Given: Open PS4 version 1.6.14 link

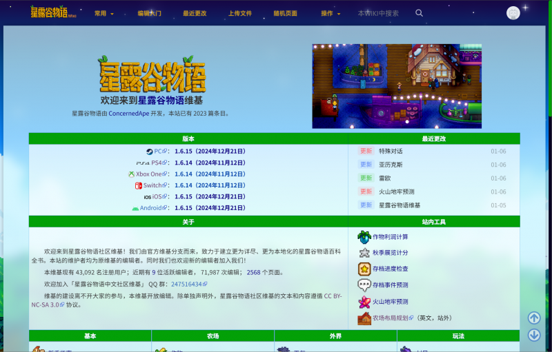Looking at the screenshot, I should tap(210, 163).
